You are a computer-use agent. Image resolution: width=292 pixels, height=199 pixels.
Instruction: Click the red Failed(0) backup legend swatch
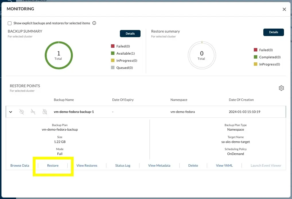113,46
